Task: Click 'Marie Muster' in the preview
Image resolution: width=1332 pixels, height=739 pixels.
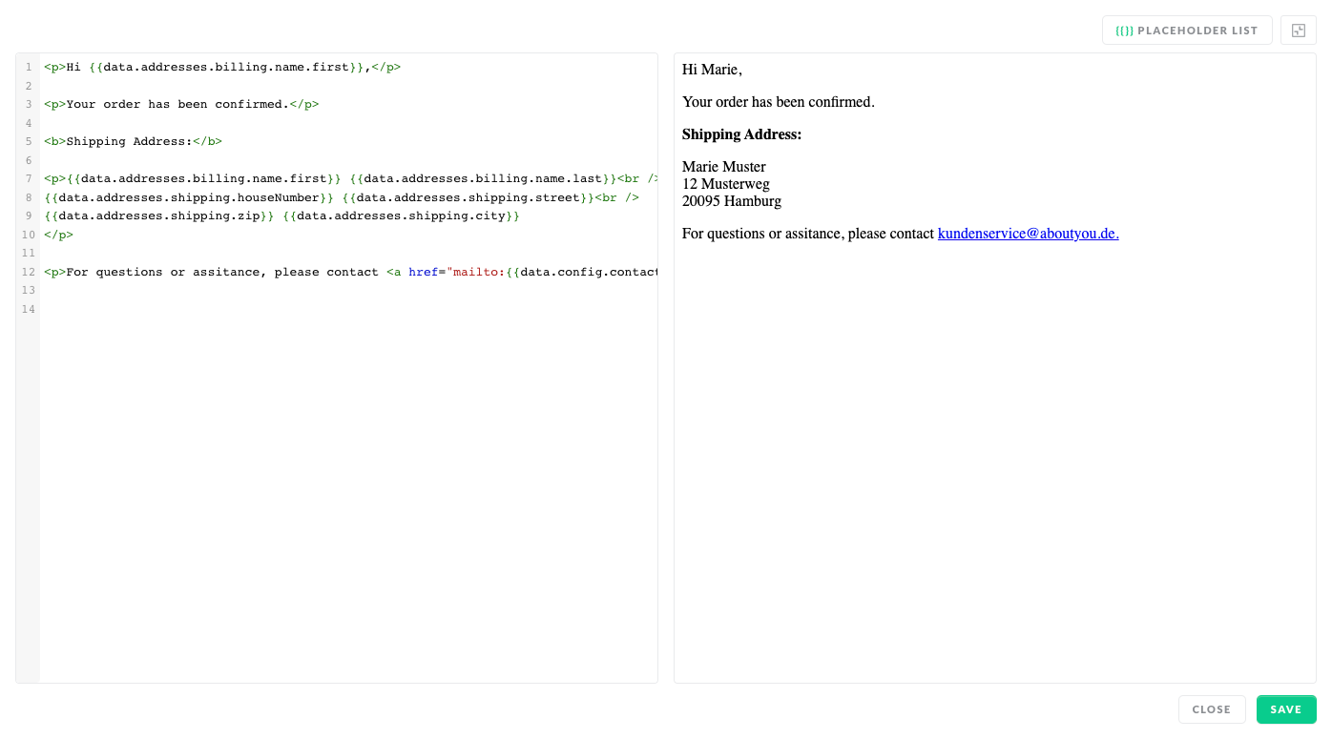Action: point(723,167)
